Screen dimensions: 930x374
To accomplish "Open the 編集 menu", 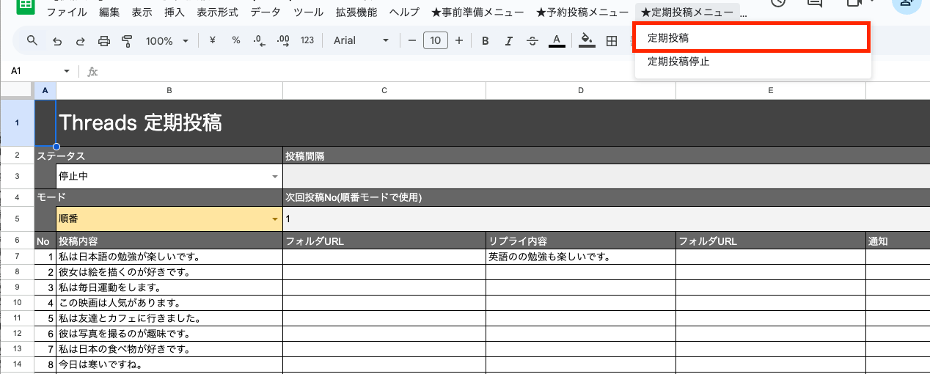I will [109, 12].
